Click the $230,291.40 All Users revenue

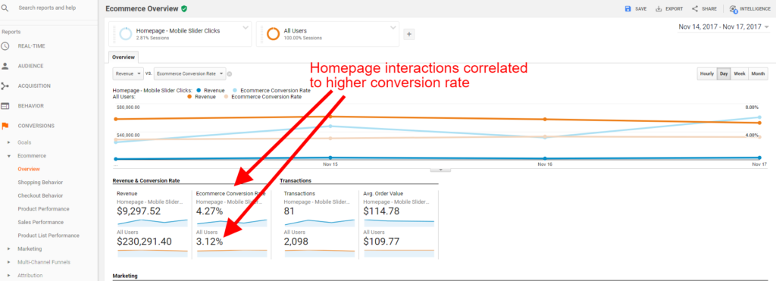[x=145, y=242]
